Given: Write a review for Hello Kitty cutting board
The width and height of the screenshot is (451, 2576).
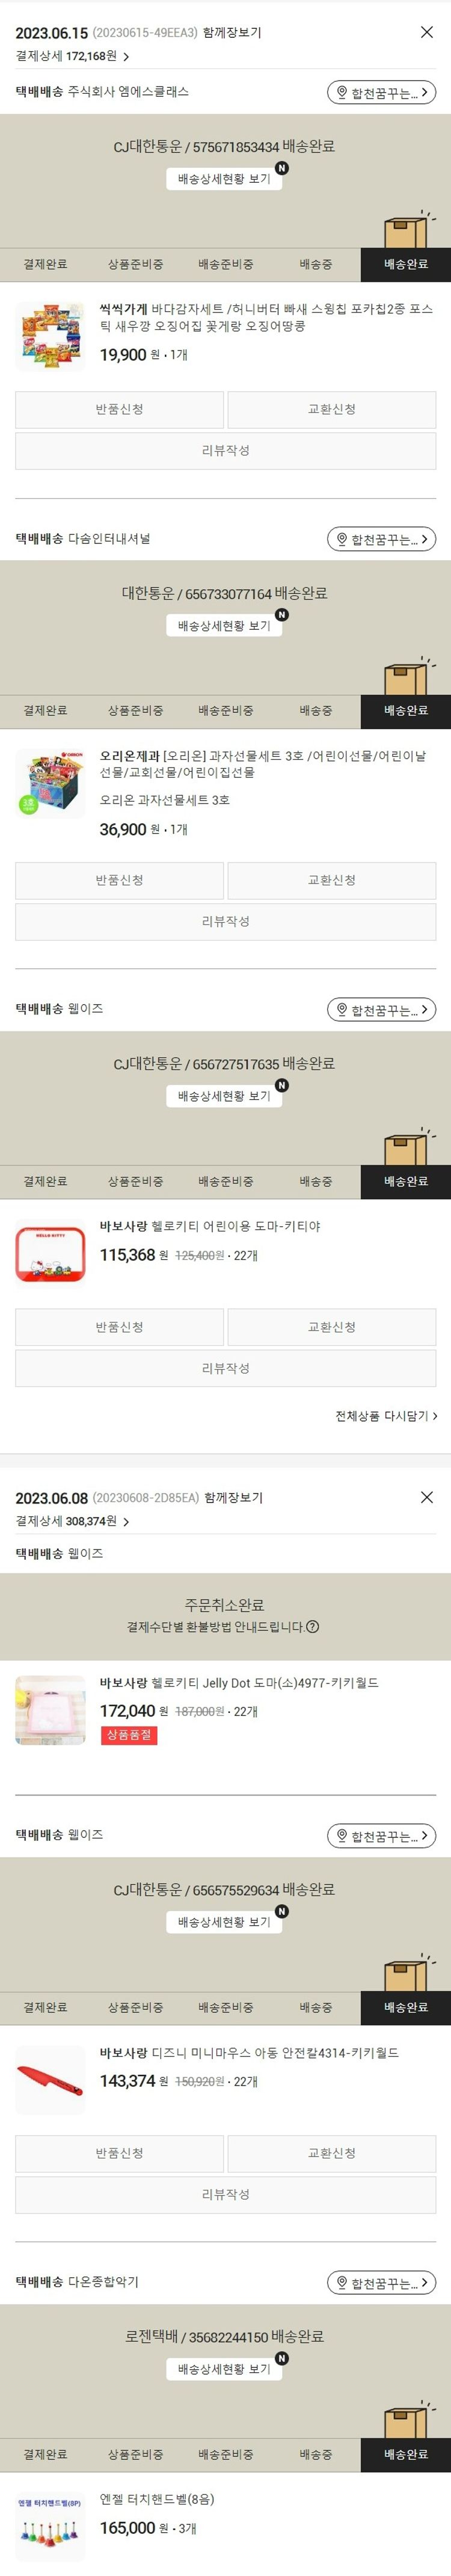Looking at the screenshot, I should pyautogui.click(x=225, y=1368).
